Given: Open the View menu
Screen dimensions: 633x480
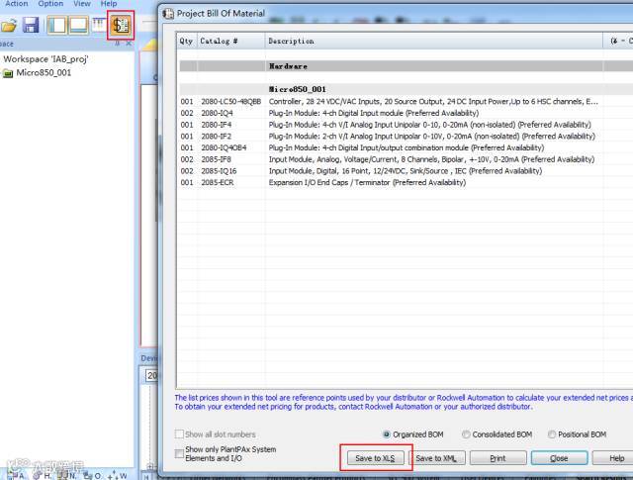Looking at the screenshot, I should tap(82, 4).
